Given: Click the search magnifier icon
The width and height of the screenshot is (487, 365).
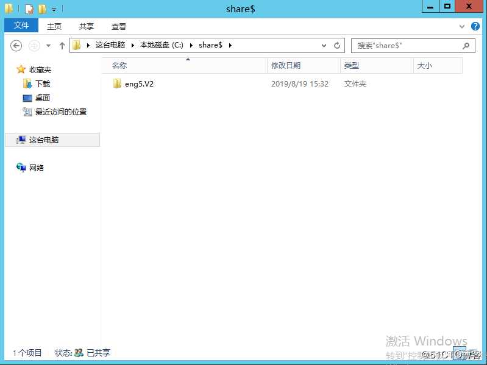Looking at the screenshot, I should pyautogui.click(x=466, y=46).
